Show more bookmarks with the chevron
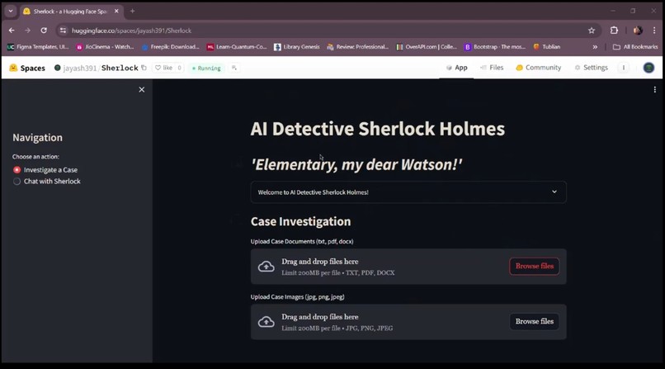The height and width of the screenshot is (369, 665). [595, 47]
